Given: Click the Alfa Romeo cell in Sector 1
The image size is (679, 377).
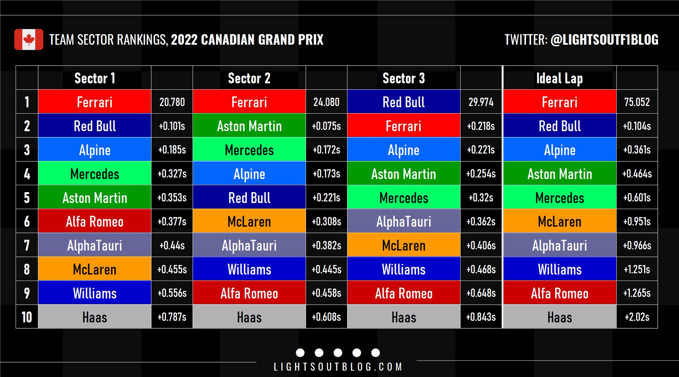Looking at the screenshot, I should click(94, 221).
